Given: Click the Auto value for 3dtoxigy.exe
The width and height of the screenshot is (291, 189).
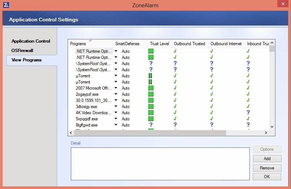Looking at the screenshot, I should click(125, 107).
